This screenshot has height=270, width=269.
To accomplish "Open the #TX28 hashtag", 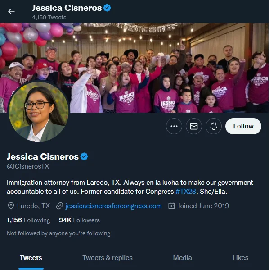I will [186, 192].
